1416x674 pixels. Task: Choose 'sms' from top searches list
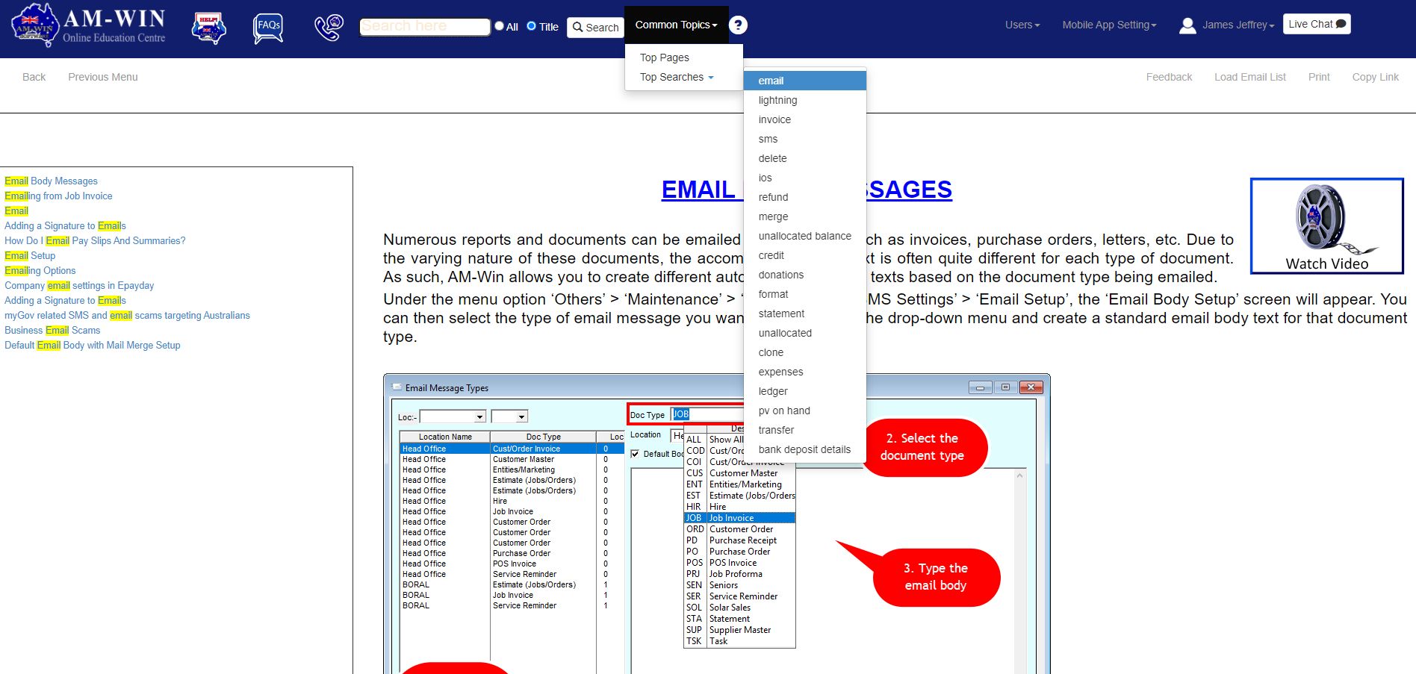coord(805,139)
